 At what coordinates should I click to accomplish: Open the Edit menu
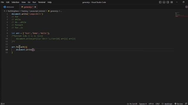point(8,2)
